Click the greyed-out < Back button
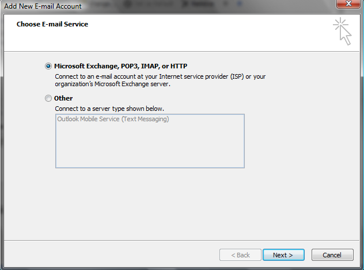This screenshot has height=270, width=364. 240,254
